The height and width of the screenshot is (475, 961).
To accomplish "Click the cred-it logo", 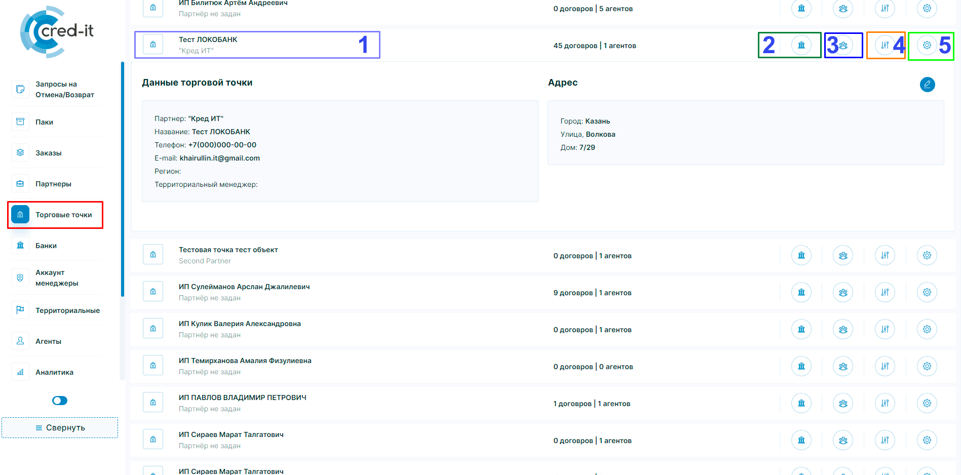I will 57,31.
